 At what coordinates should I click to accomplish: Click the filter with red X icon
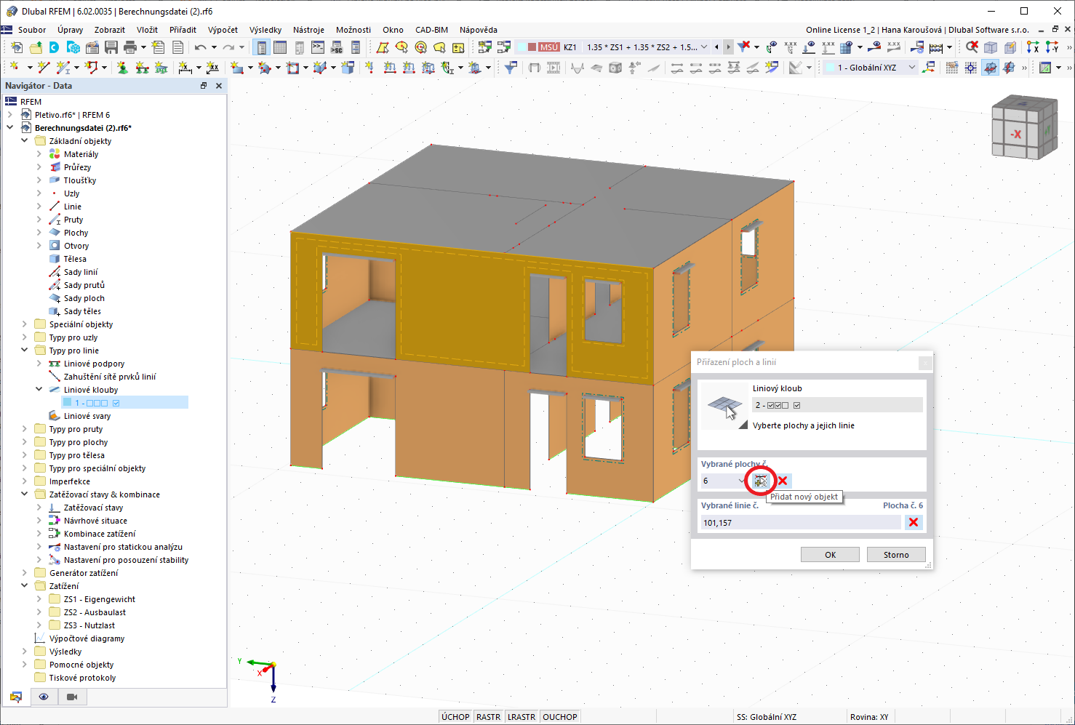743,47
